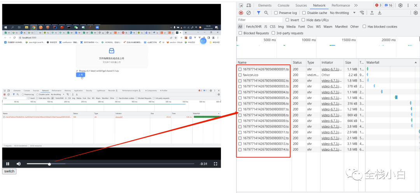Sort requests by the Name column header
The image size is (420, 193).
(264, 62)
